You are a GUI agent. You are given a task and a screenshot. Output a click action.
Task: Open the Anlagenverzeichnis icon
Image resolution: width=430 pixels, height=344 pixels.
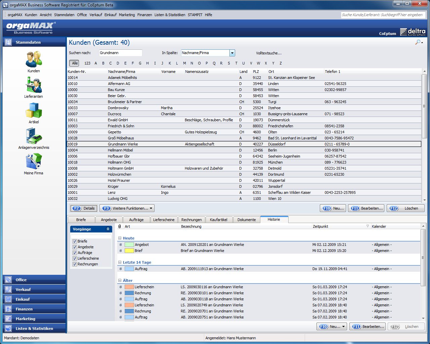tap(34, 136)
